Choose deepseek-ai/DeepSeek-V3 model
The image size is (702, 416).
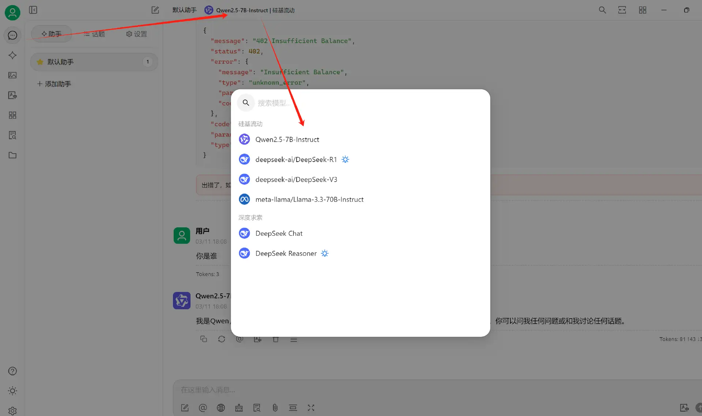pos(361,180)
